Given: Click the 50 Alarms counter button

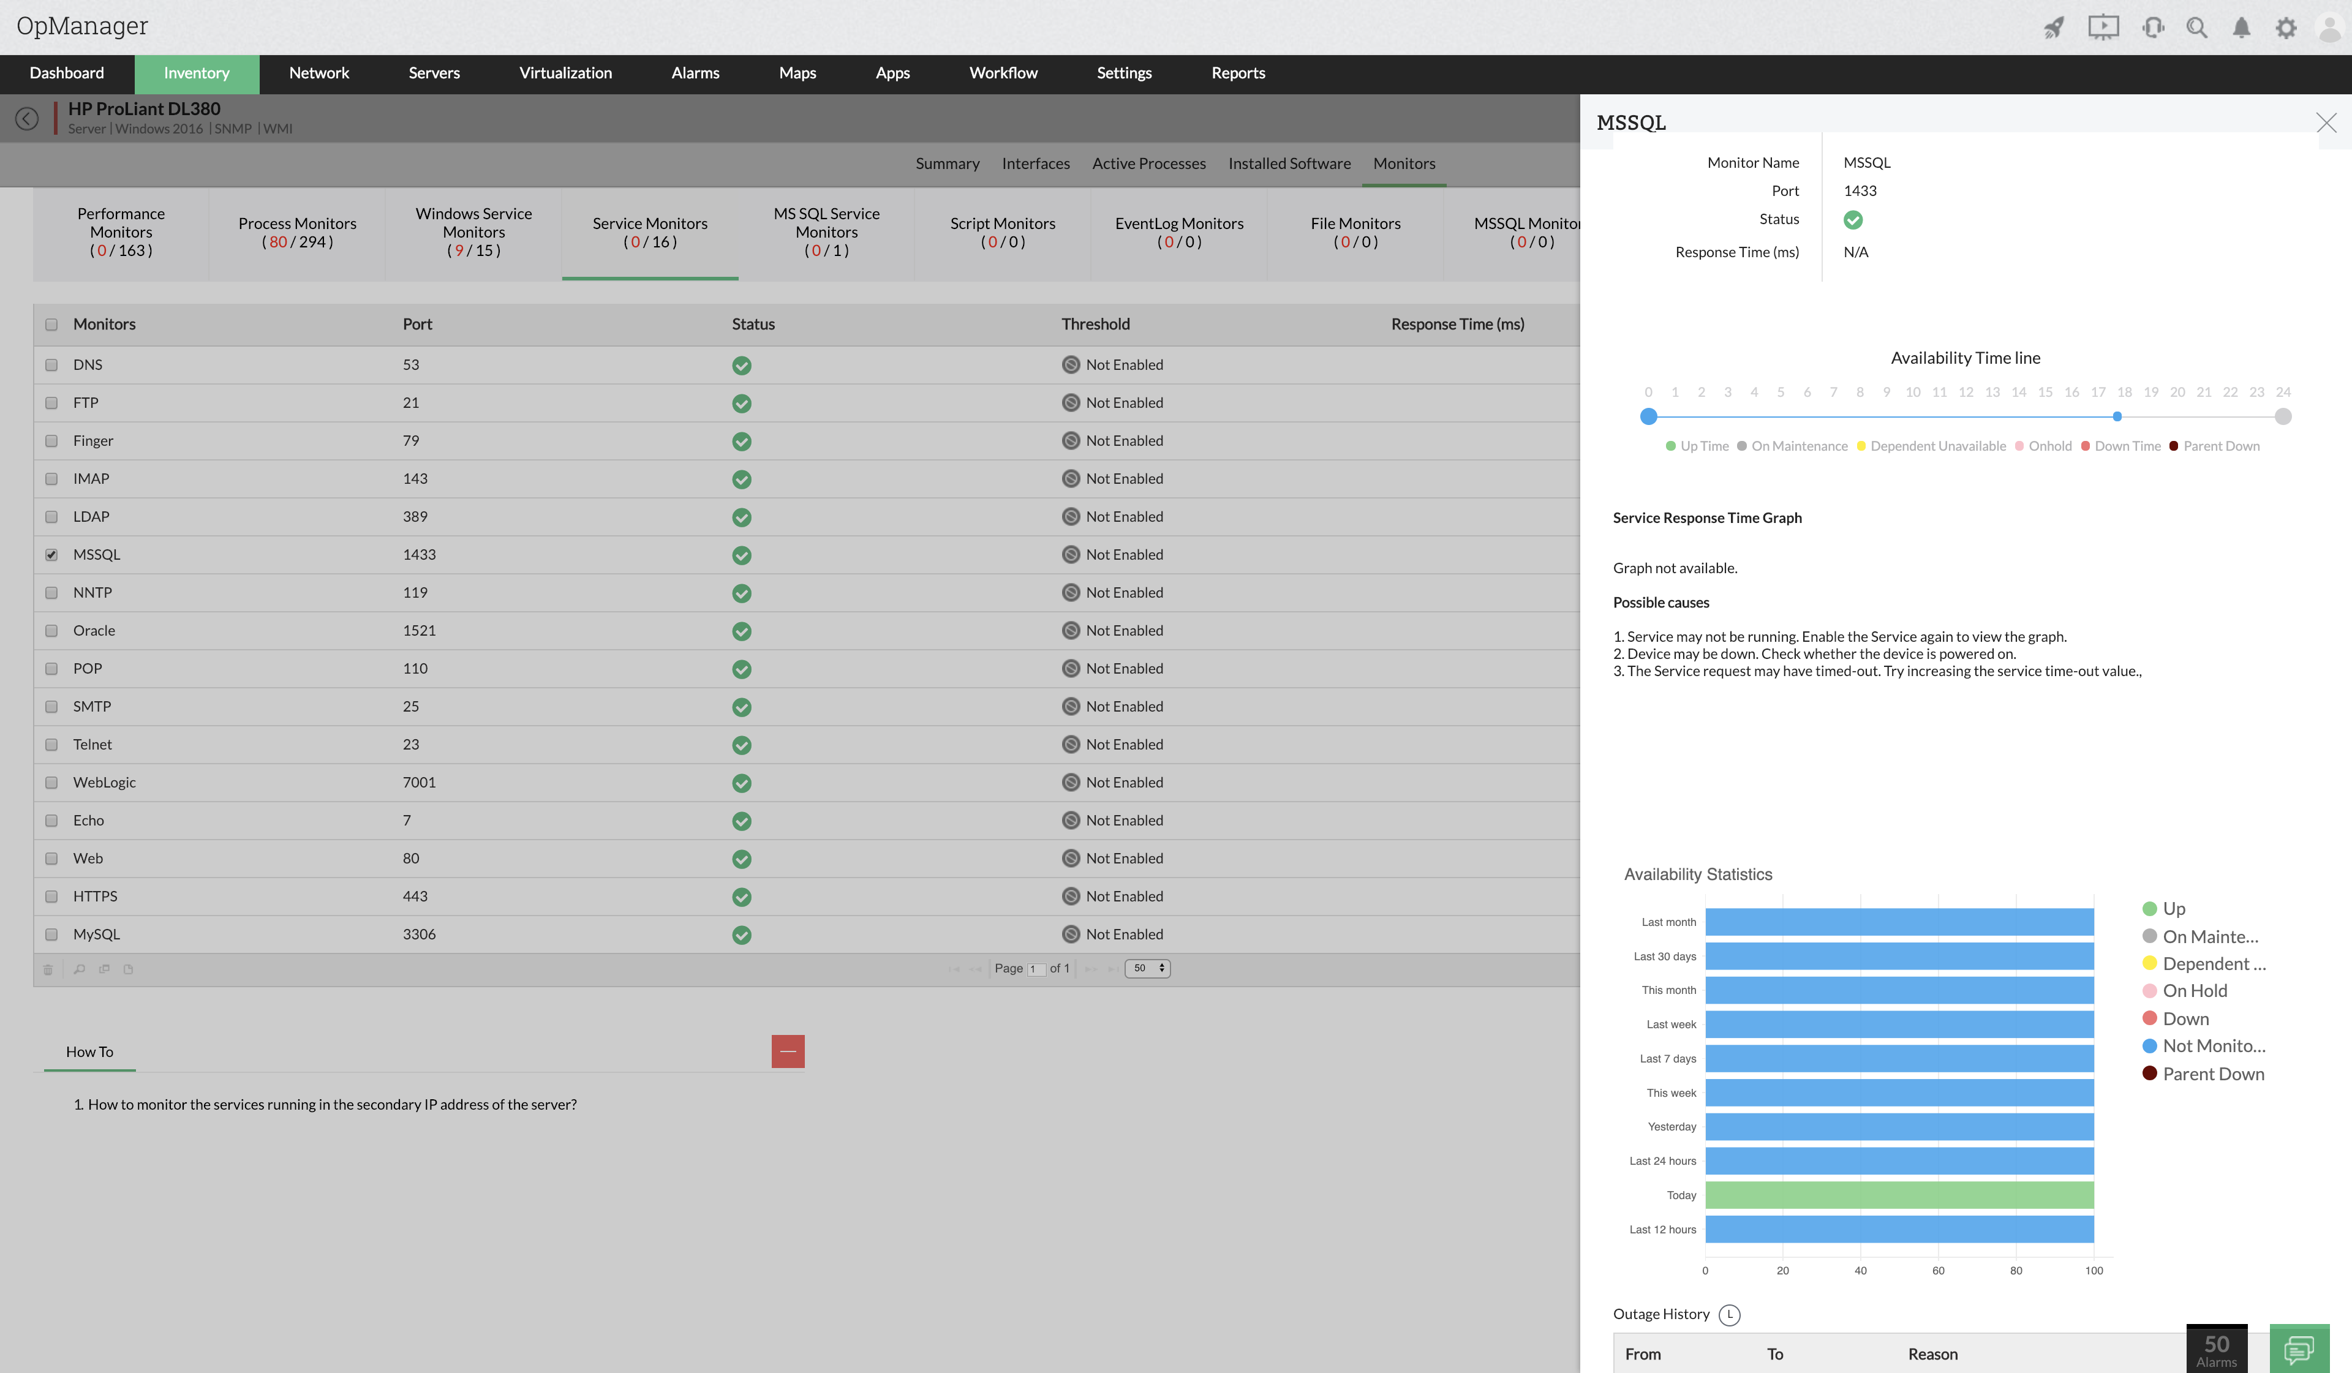Looking at the screenshot, I should pyautogui.click(x=2216, y=1349).
